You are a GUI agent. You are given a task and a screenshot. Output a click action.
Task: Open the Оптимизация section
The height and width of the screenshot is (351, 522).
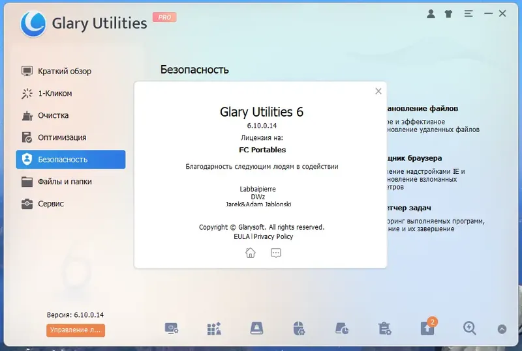click(70, 137)
